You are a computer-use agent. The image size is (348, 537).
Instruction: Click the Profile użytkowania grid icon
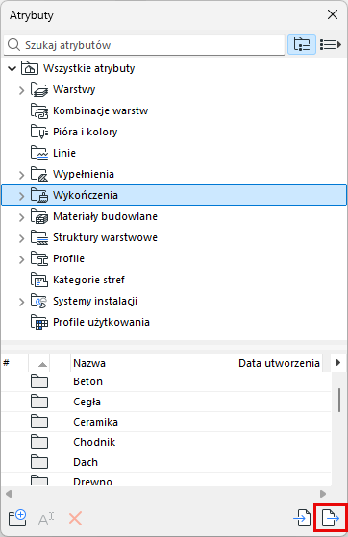(x=39, y=322)
